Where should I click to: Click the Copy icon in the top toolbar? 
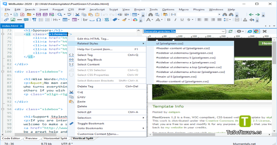pos(84,14)
